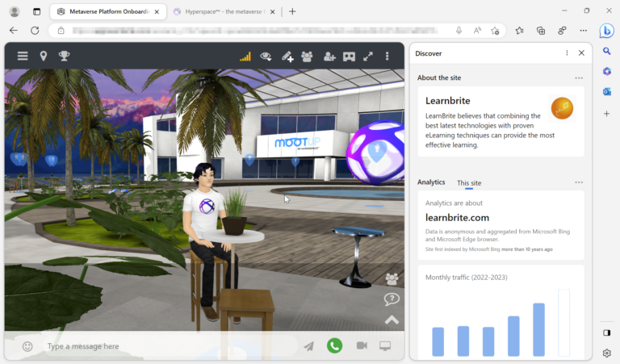Image resolution: width=620 pixels, height=364 pixels.
Task: Click the address bar URL field
Action: pos(255,31)
